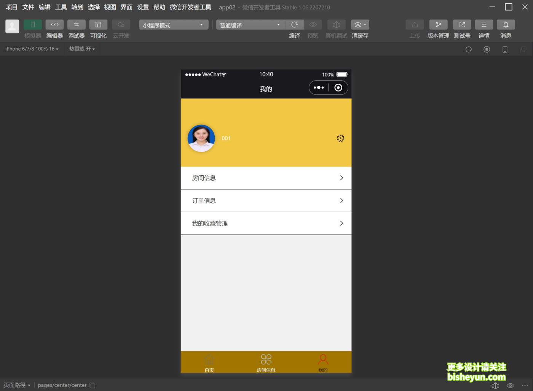Toggle the simulator panel button
Image resolution: width=533 pixels, height=391 pixels.
[33, 25]
